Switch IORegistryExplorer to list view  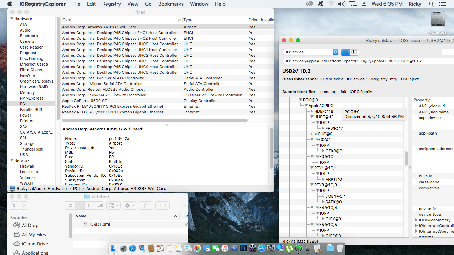coord(345,52)
